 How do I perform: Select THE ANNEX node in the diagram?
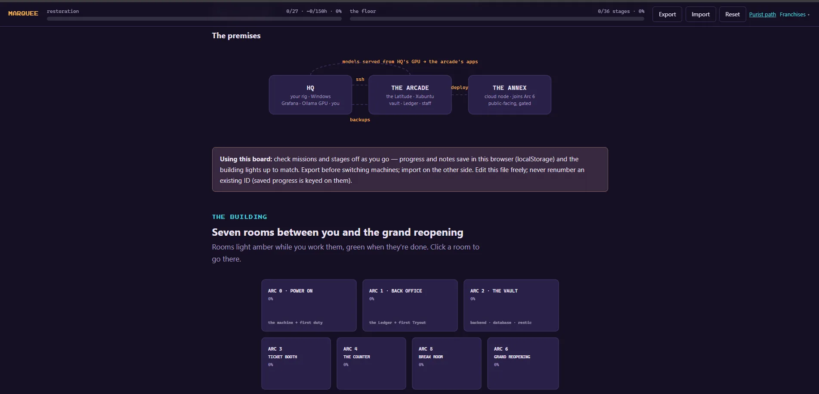coord(510,95)
